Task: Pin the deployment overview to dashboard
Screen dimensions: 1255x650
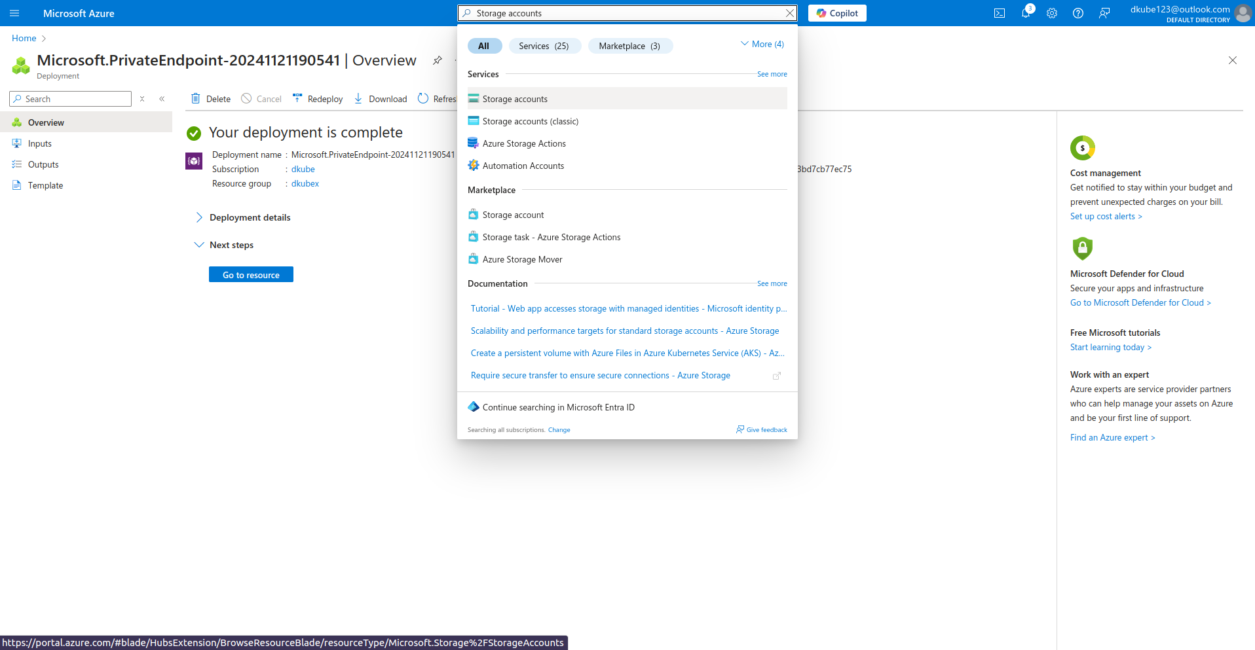Action: click(438, 60)
